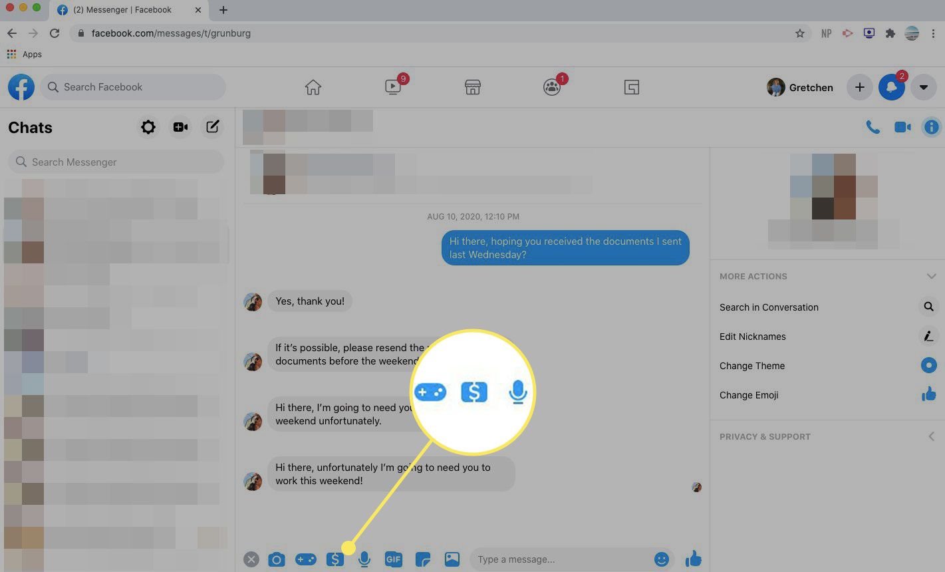Screen dimensions: 945x572
Task: Record a voice clip with microphone icon
Action: (x=364, y=559)
